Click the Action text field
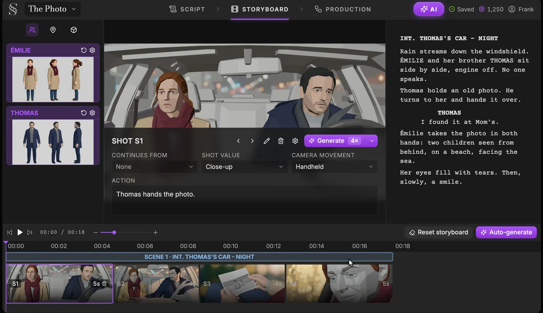The height and width of the screenshot is (313, 543). (245, 200)
